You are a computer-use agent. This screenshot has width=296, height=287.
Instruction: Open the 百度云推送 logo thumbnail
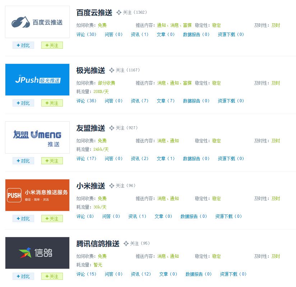pos(37,22)
